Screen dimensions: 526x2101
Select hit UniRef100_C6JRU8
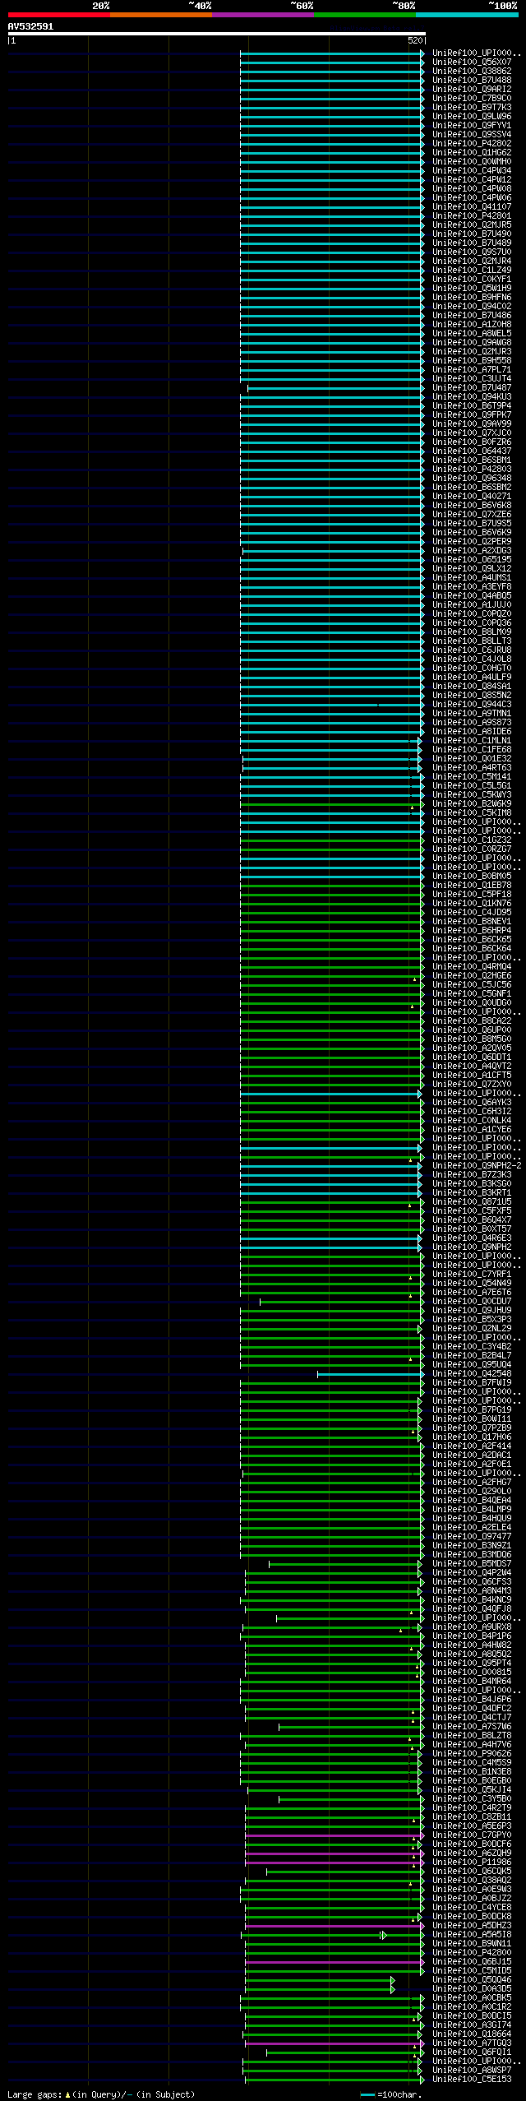(472, 650)
